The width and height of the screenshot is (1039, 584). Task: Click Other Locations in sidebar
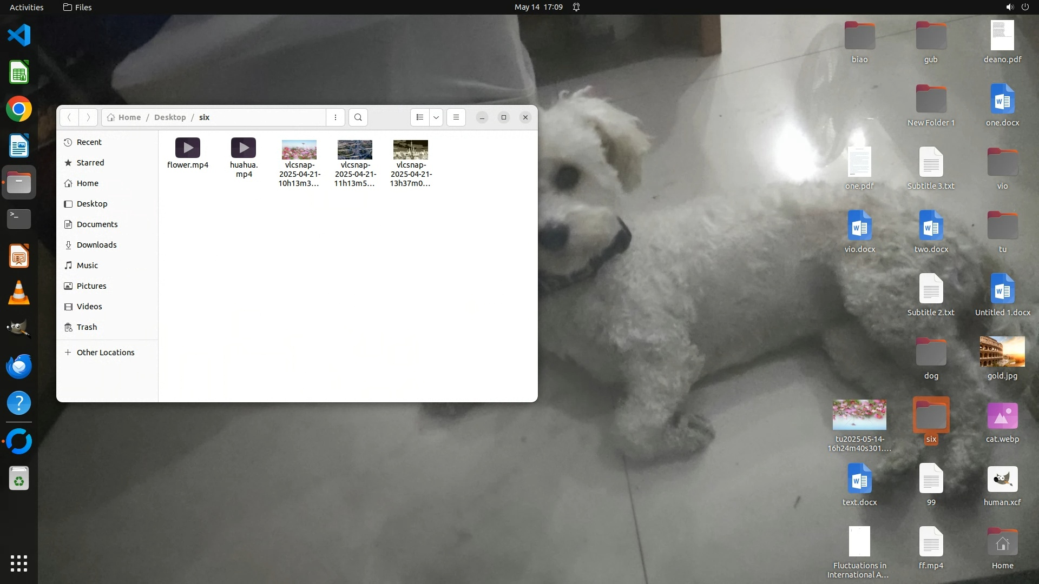coord(105,353)
